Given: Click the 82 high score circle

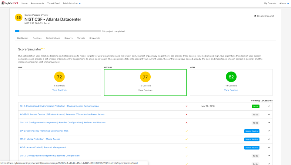Looking at the screenshot, I should 231,77.
